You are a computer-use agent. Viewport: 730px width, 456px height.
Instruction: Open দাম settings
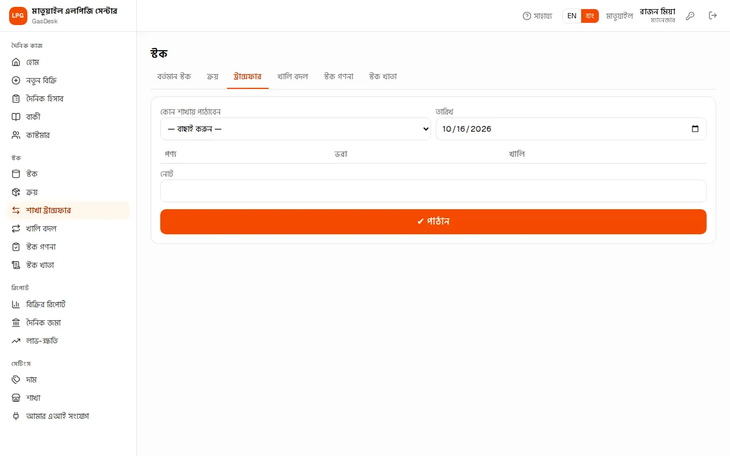(x=68, y=380)
